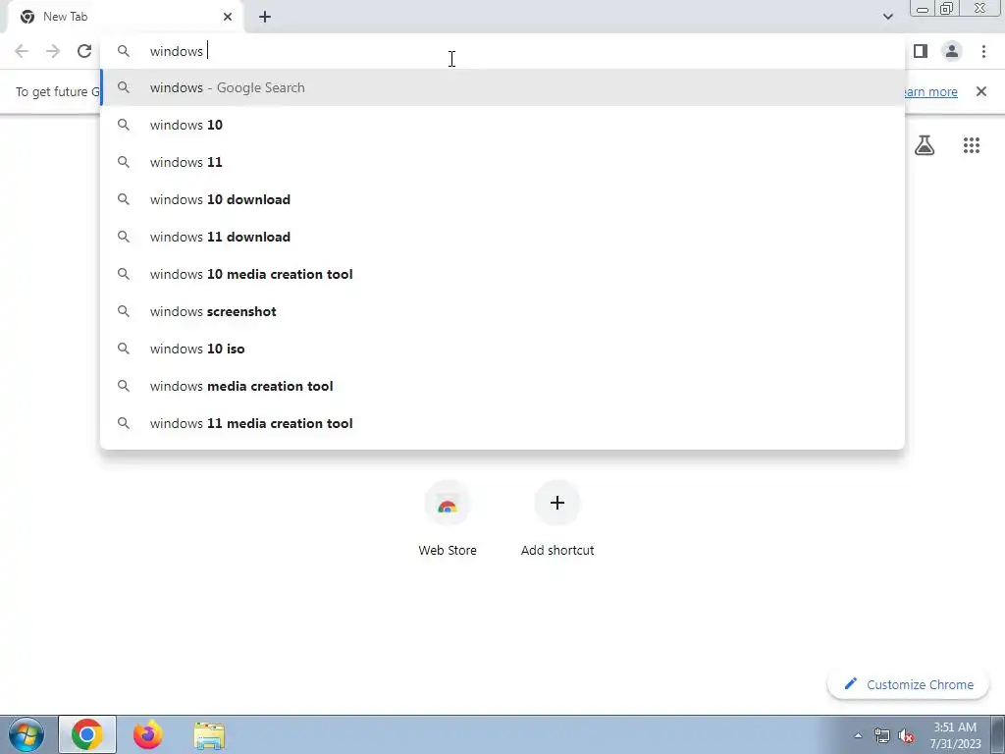The width and height of the screenshot is (1005, 754).
Task: Choose the 'windows 10' suggestion
Action: 502,125
